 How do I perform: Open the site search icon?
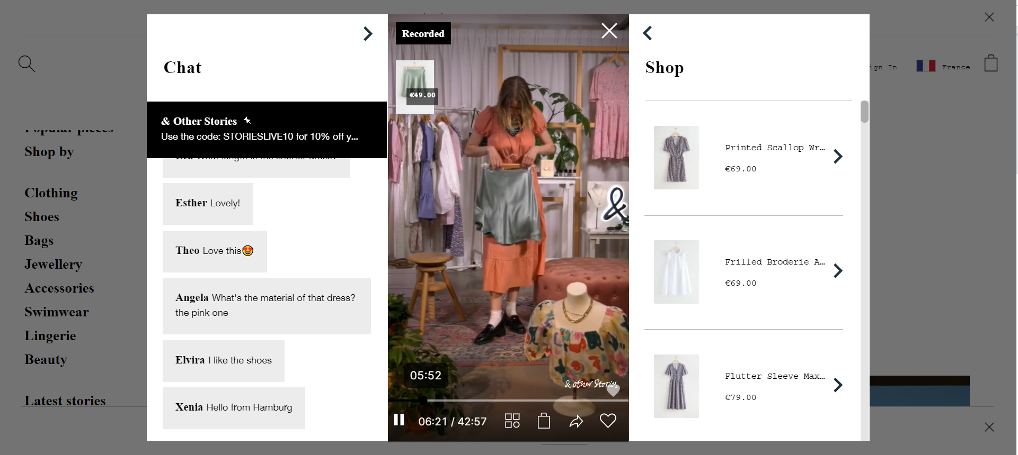(26, 63)
